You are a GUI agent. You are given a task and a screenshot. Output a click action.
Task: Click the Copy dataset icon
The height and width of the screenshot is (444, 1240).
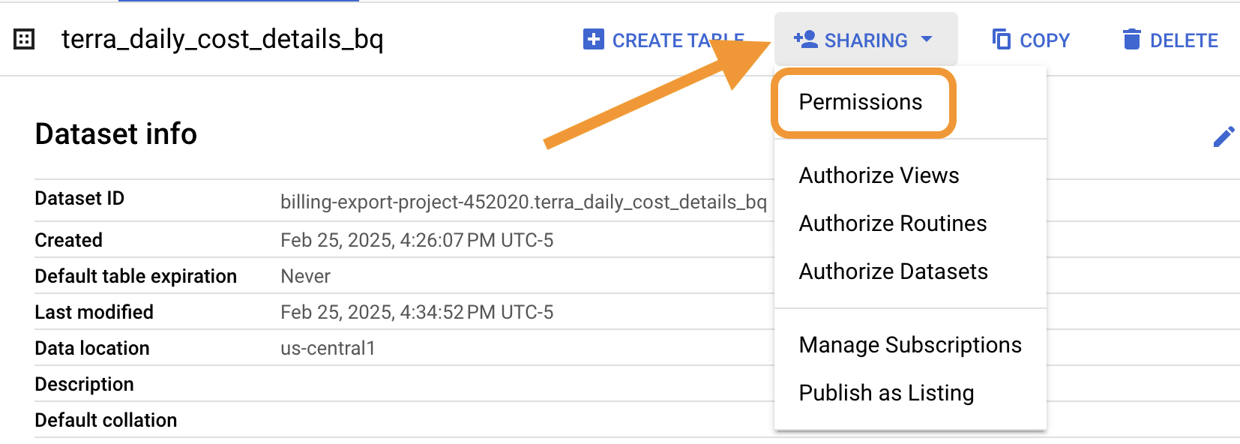tap(1001, 39)
